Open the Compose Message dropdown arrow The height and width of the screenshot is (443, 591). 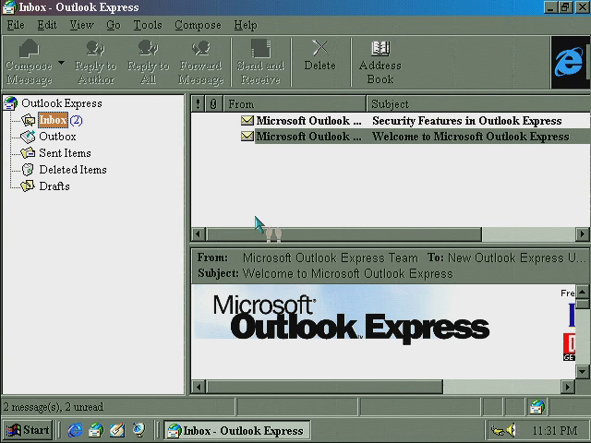click(x=61, y=63)
